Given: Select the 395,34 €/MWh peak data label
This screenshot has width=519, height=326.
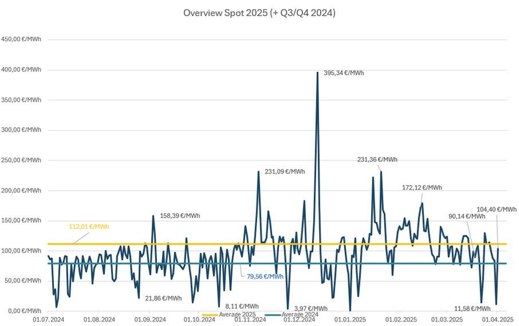Looking at the screenshot, I should [x=344, y=73].
